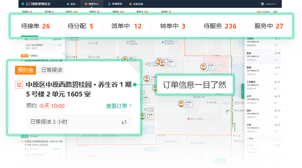302x168 pixels.
Task: Expand the admin123 account dropdown arrow
Action: pos(276,4)
